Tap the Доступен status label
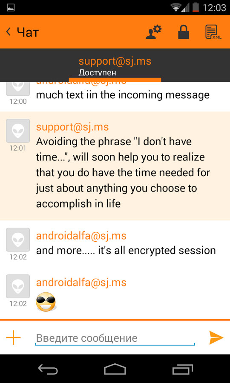This screenshot has width=230, height=383. (97, 72)
